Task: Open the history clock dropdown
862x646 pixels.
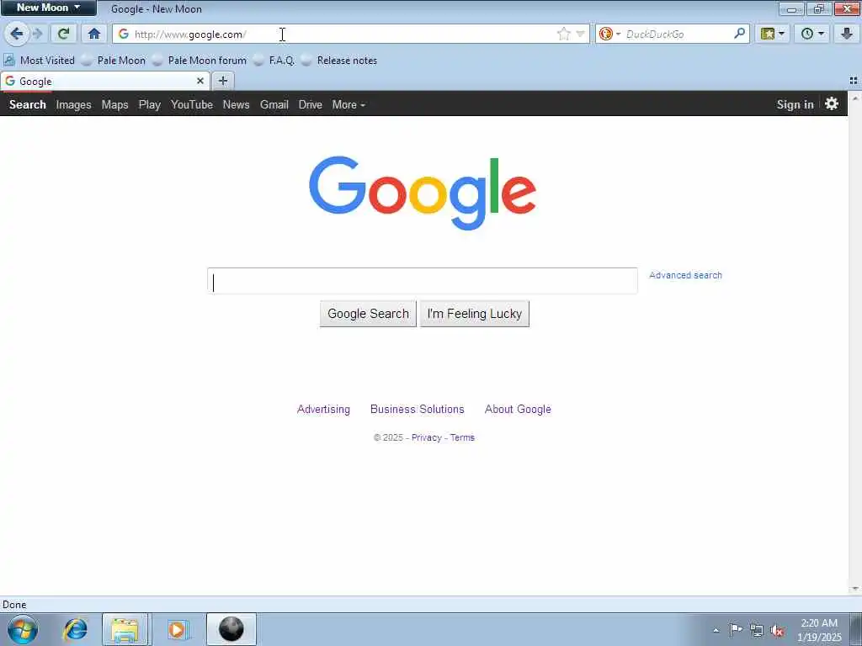Action: point(812,34)
